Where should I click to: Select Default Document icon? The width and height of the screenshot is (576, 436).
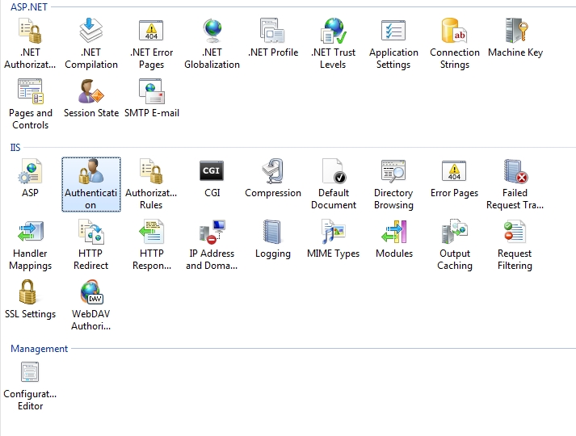pos(334,171)
